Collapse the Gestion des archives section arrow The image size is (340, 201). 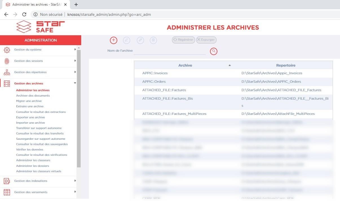point(75,83)
